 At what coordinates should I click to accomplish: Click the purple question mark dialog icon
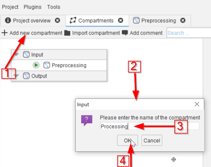87,120
